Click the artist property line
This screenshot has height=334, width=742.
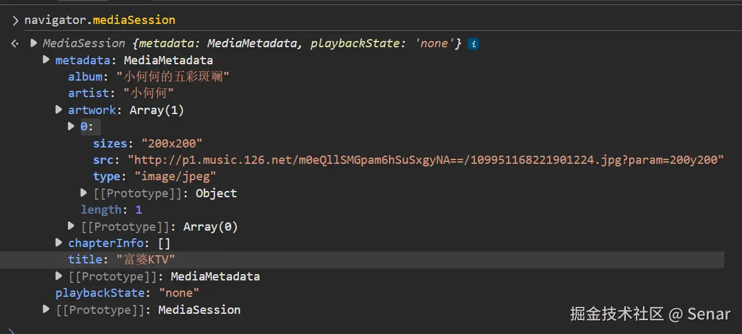tap(120, 93)
